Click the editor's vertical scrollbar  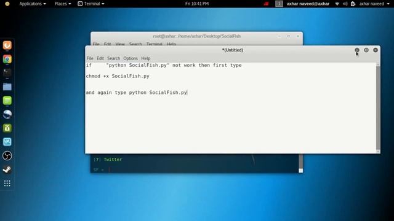[x=378, y=108]
